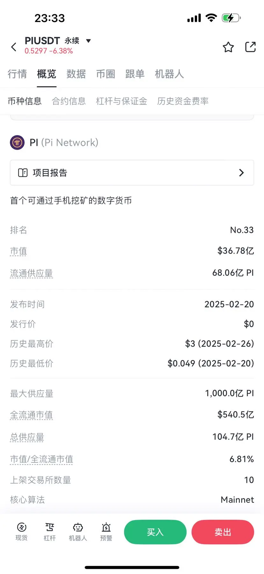Open the share icon at top right

click(250, 47)
